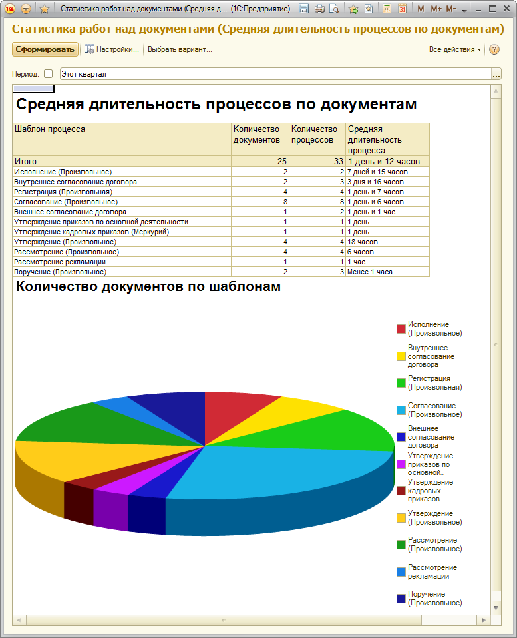Add to favorites with the star-plus icon
The image size is (517, 638).
coord(353,9)
